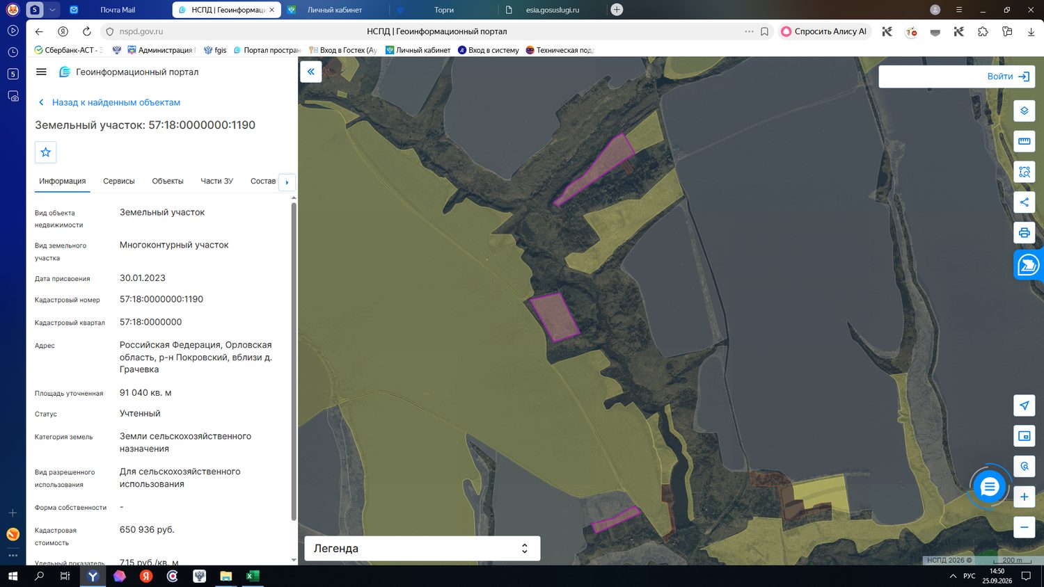1044x587 pixels.
Task: Zoom in on the map
Action: [1024, 497]
